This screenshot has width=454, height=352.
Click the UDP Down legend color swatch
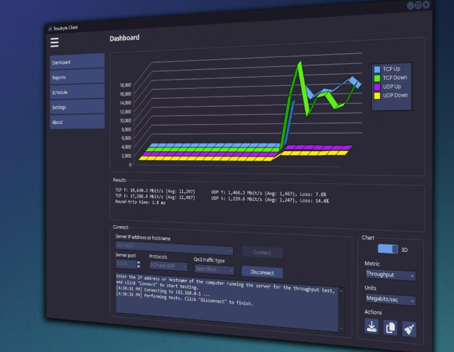click(x=377, y=96)
